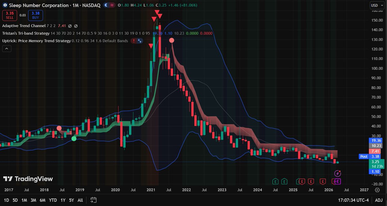This screenshot has height=206, width=387.
Task: Select the 3M date range
Action: (x=33, y=200)
